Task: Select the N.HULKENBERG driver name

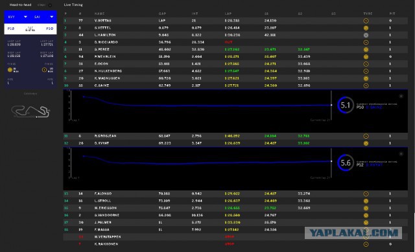Action: tap(108, 71)
